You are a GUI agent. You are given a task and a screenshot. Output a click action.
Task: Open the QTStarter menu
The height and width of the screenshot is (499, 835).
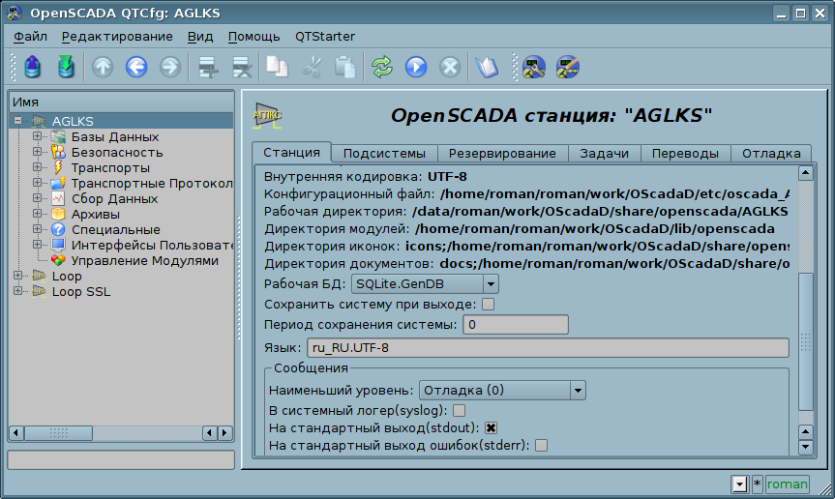[x=323, y=37]
